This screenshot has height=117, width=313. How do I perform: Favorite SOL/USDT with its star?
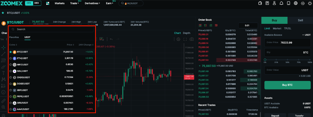(10, 71)
